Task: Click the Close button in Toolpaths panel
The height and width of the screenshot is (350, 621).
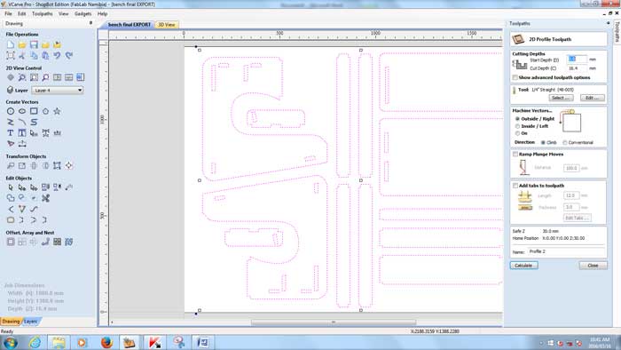Action: tap(593, 266)
